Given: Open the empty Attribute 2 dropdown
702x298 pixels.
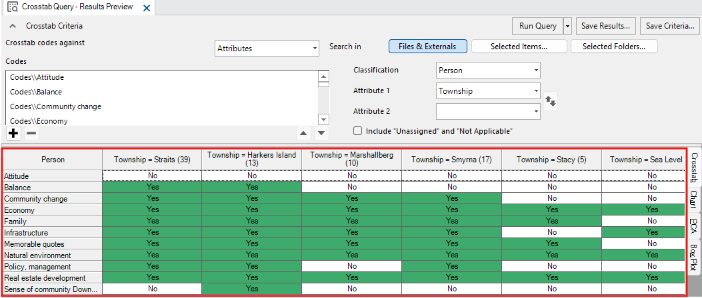Looking at the screenshot, I should point(488,111).
